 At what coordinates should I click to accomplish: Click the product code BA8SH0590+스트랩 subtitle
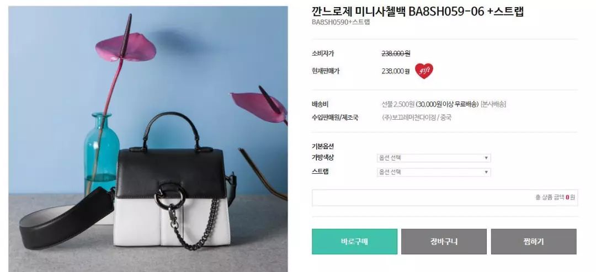(x=340, y=22)
